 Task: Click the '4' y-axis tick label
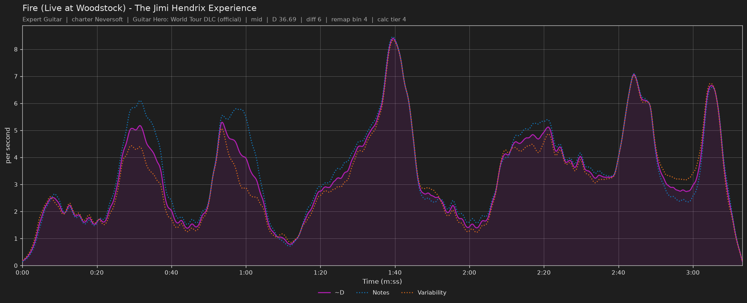tap(16, 158)
